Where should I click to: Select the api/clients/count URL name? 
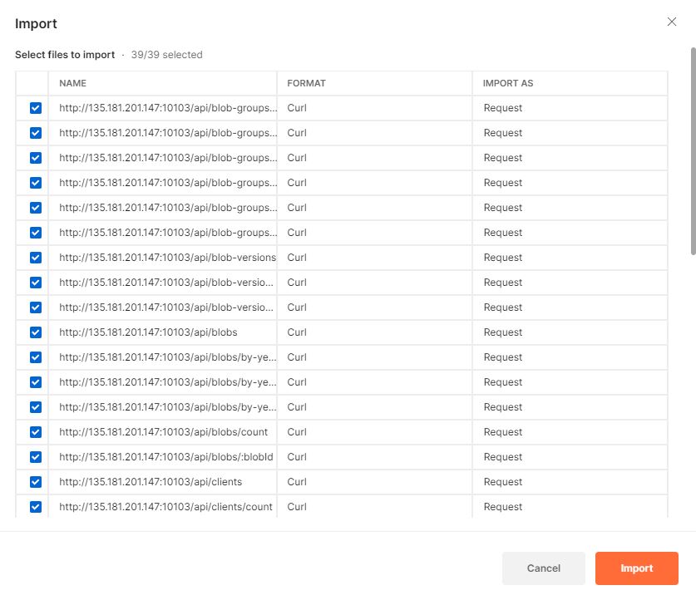click(165, 507)
